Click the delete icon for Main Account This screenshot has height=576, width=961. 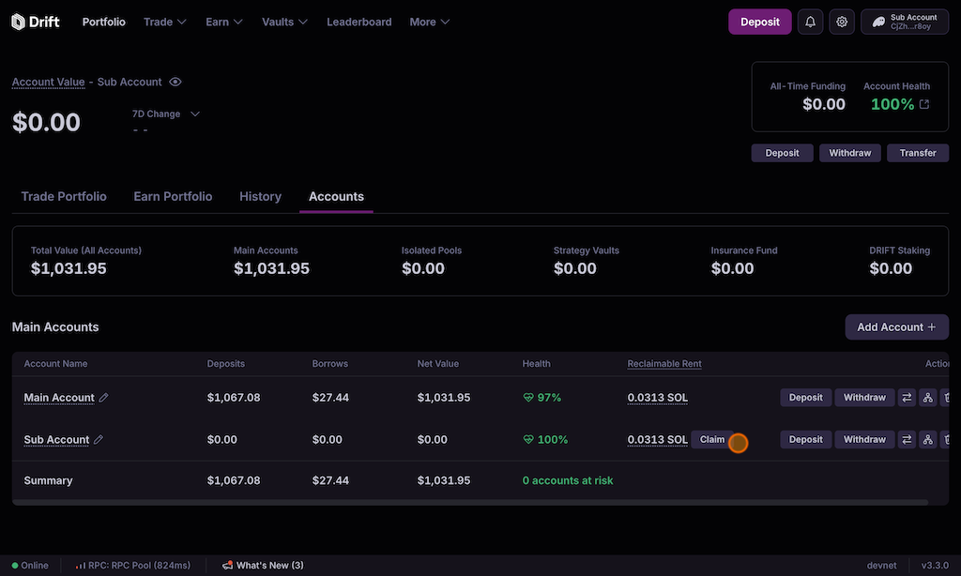click(x=947, y=398)
